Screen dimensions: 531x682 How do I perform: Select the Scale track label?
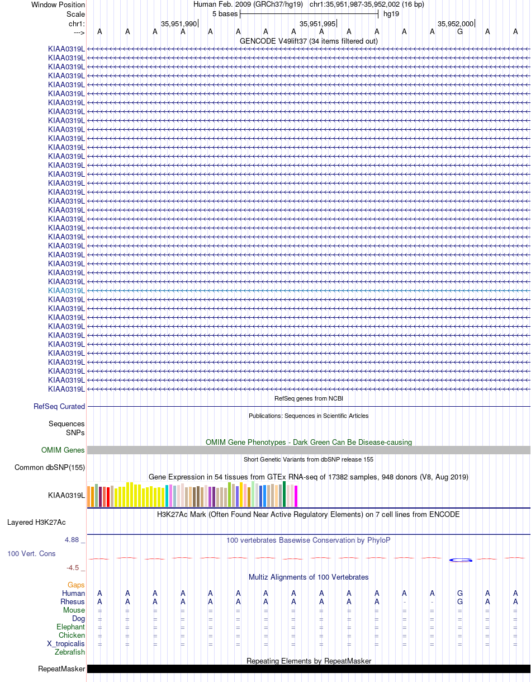click(75, 14)
